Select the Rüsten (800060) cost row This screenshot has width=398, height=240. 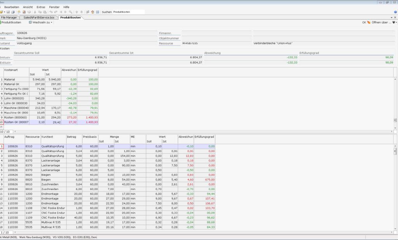pos(16,117)
